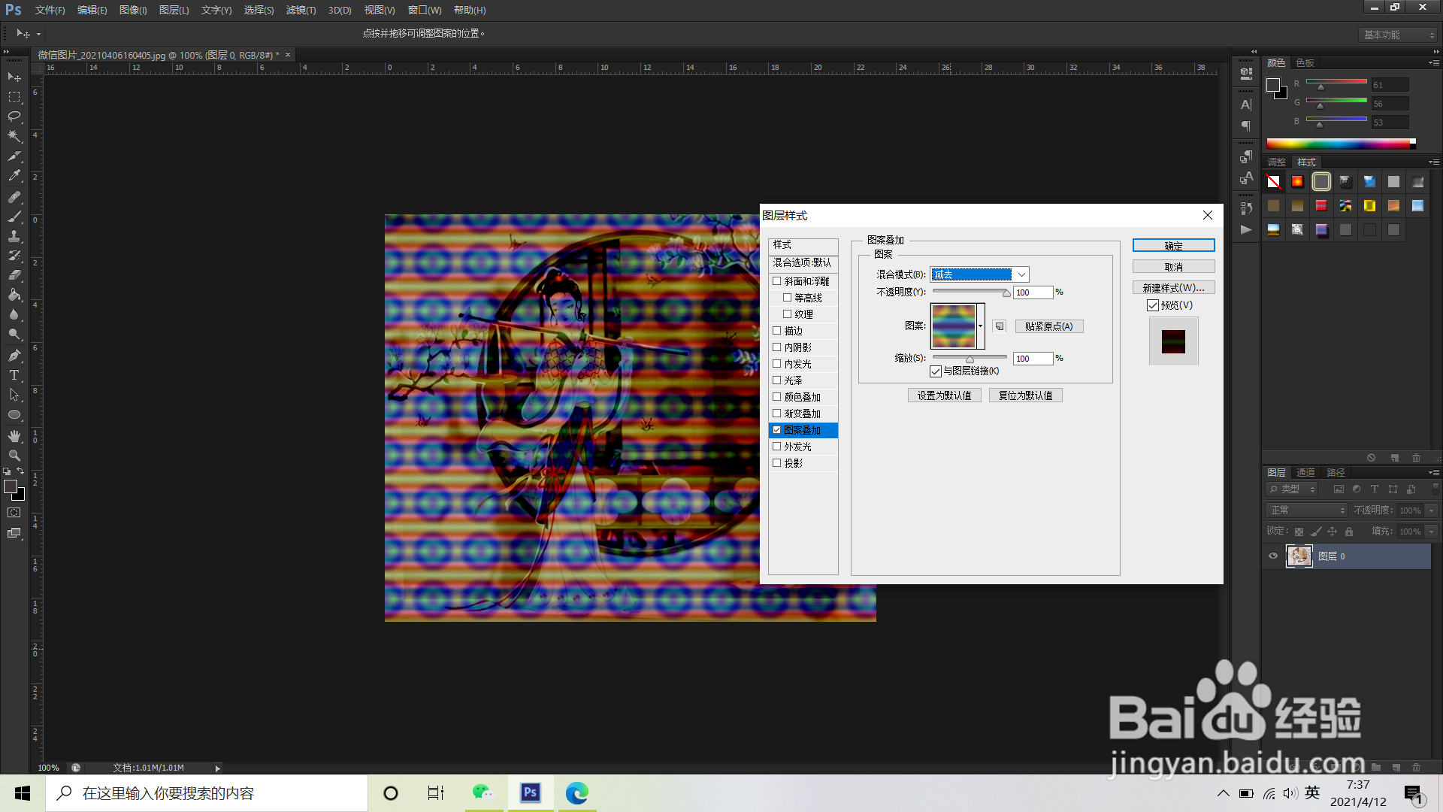Image resolution: width=1443 pixels, height=812 pixels.
Task: Select the Hand tool
Action: point(14,436)
